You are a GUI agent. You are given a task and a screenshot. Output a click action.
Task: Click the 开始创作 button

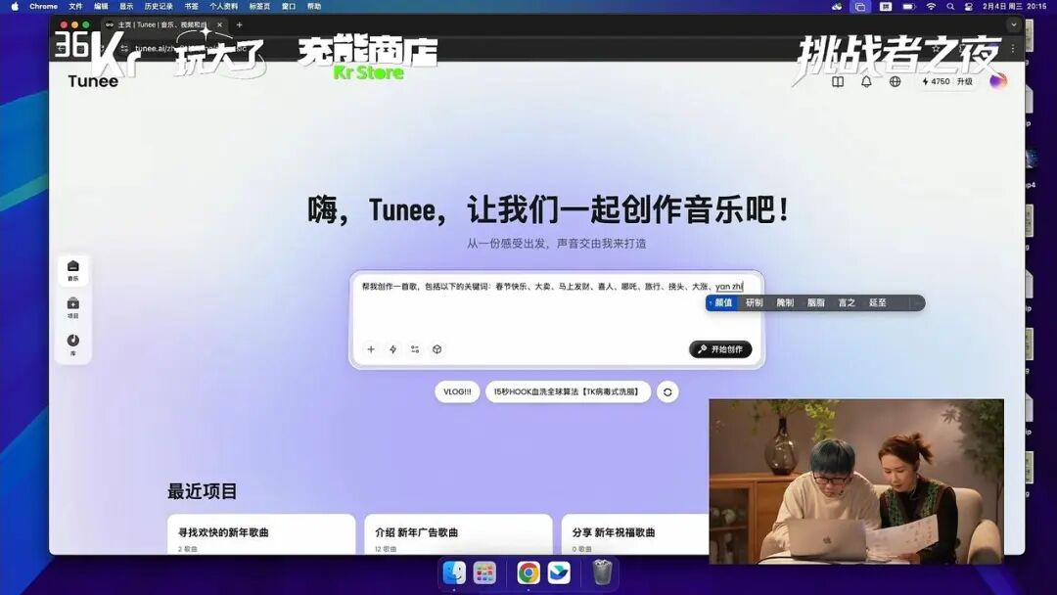coord(720,349)
